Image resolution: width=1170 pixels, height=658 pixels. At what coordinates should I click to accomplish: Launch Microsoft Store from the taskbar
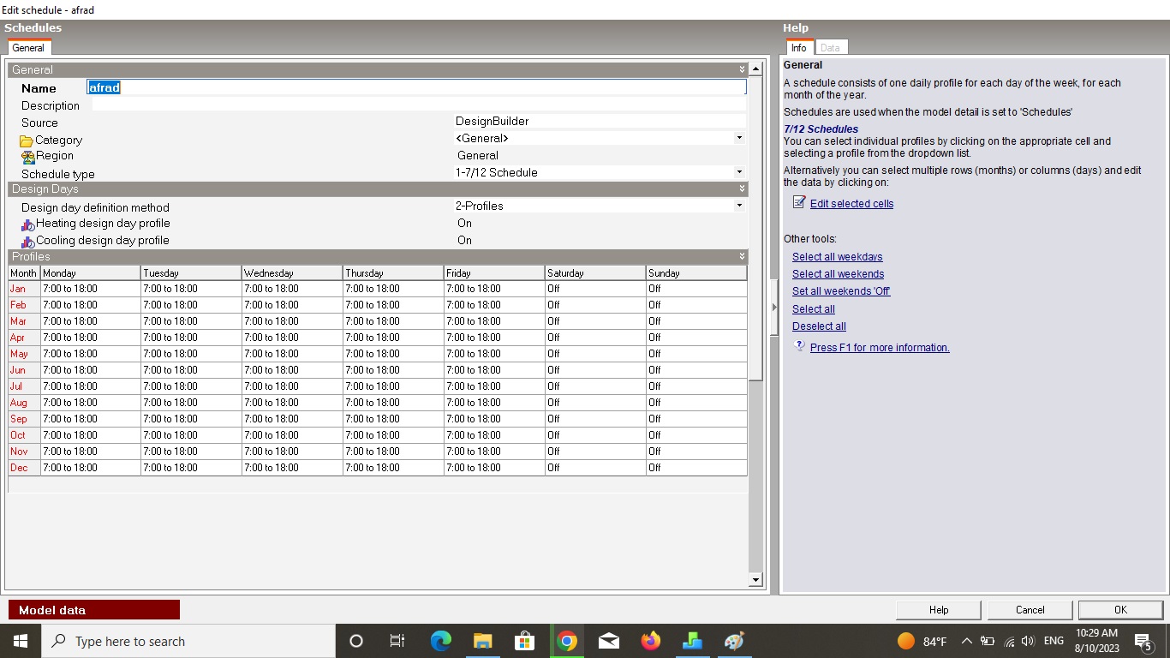pos(524,641)
